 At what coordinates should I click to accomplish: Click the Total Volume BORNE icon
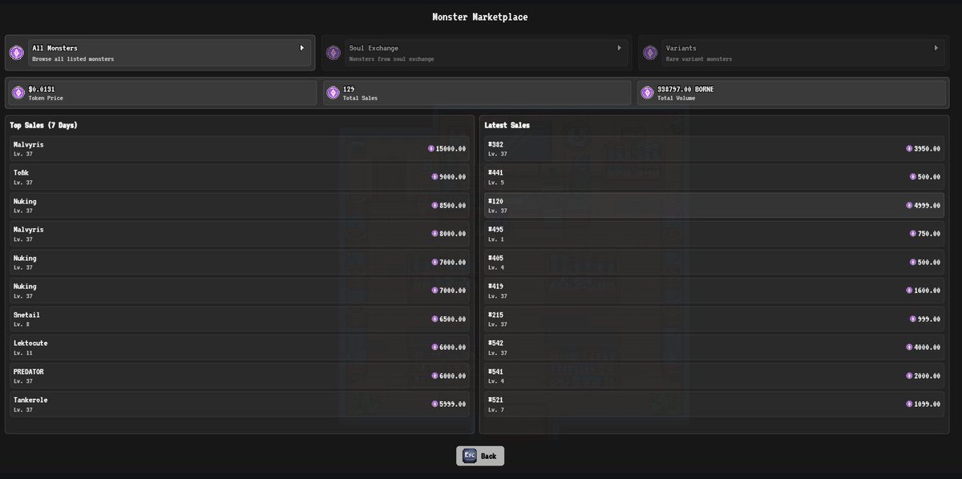point(646,92)
